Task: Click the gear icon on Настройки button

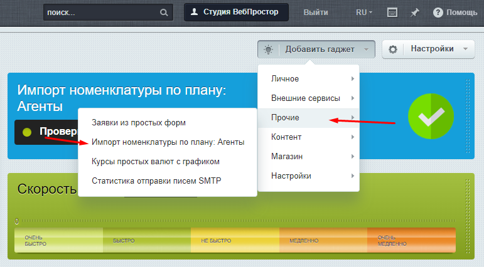Action: pos(393,50)
